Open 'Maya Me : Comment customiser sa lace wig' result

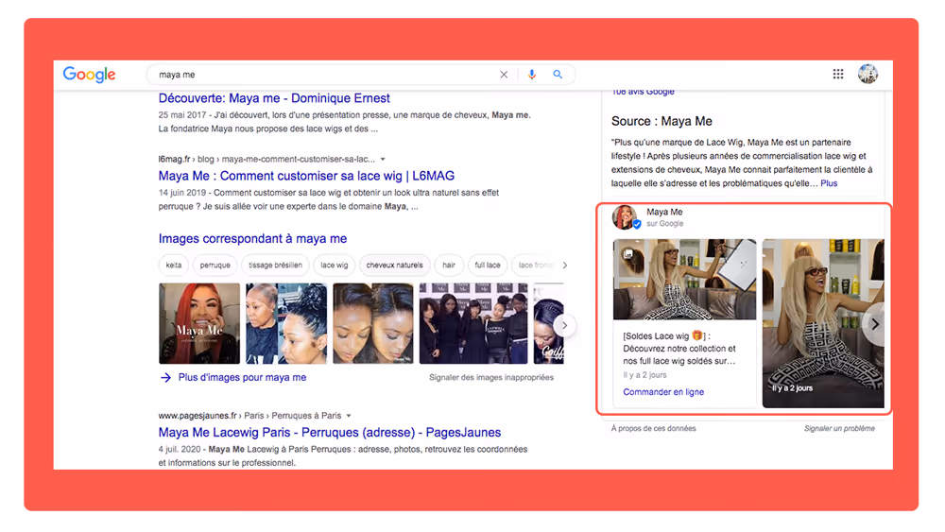click(x=306, y=176)
